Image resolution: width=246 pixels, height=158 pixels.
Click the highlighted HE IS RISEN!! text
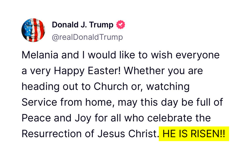(194, 134)
